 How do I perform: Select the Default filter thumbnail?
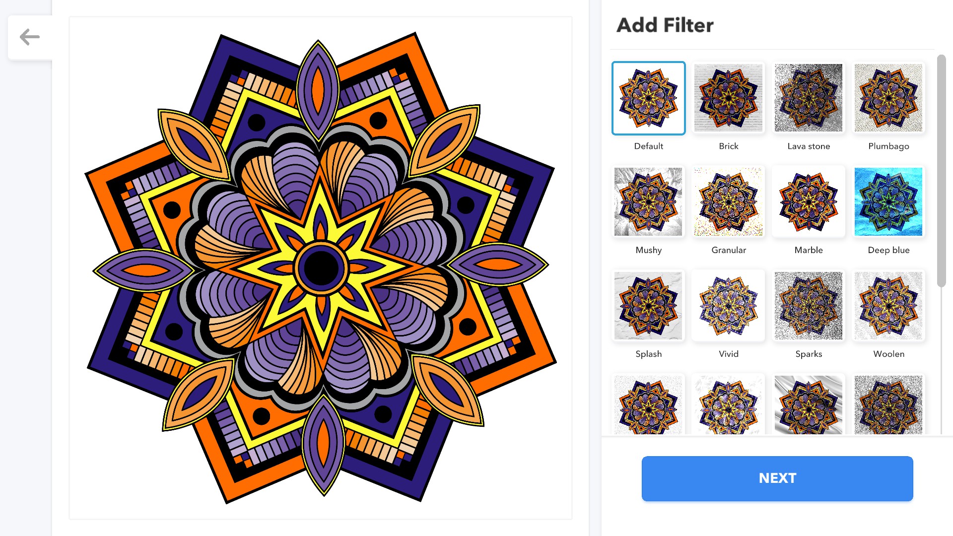pyautogui.click(x=648, y=98)
